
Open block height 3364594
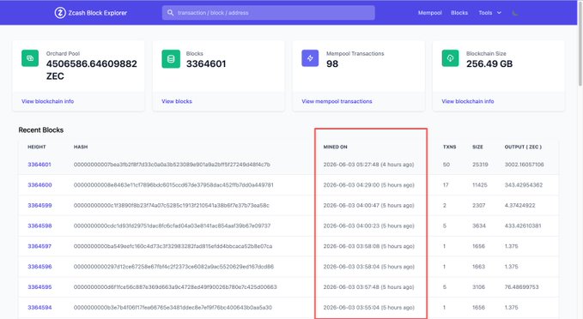point(39,307)
